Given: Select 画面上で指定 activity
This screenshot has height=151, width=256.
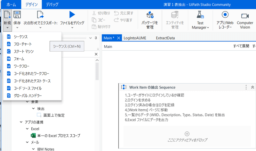Looking at the screenshot, I should 51,115.
